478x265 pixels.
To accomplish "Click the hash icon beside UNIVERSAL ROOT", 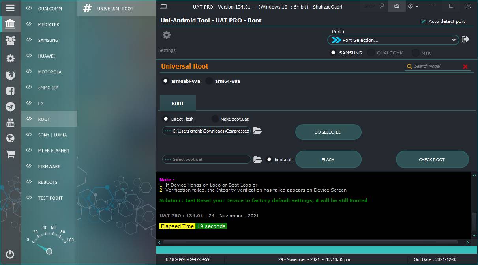I will (x=88, y=8).
